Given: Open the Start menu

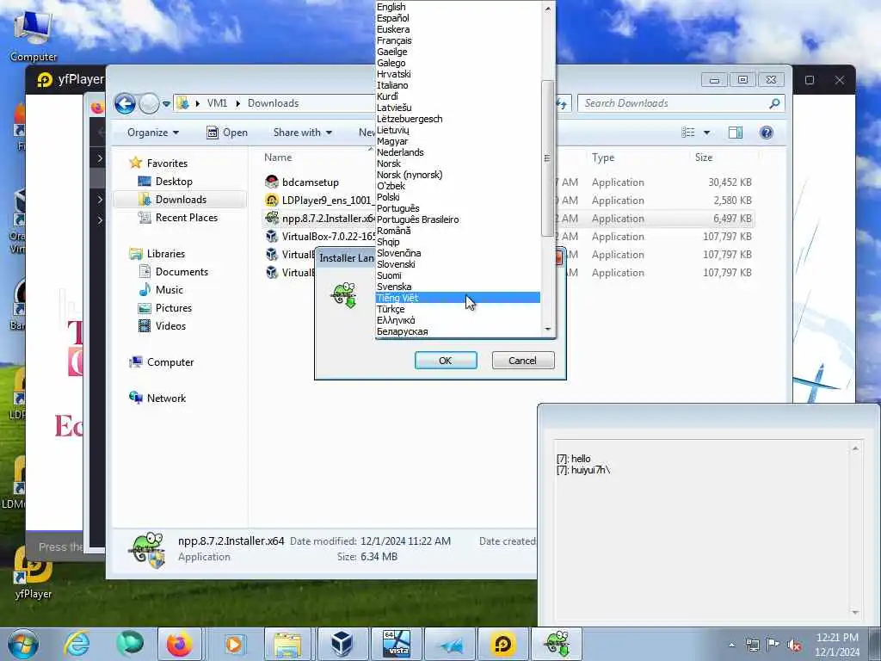Looking at the screenshot, I should [23, 644].
